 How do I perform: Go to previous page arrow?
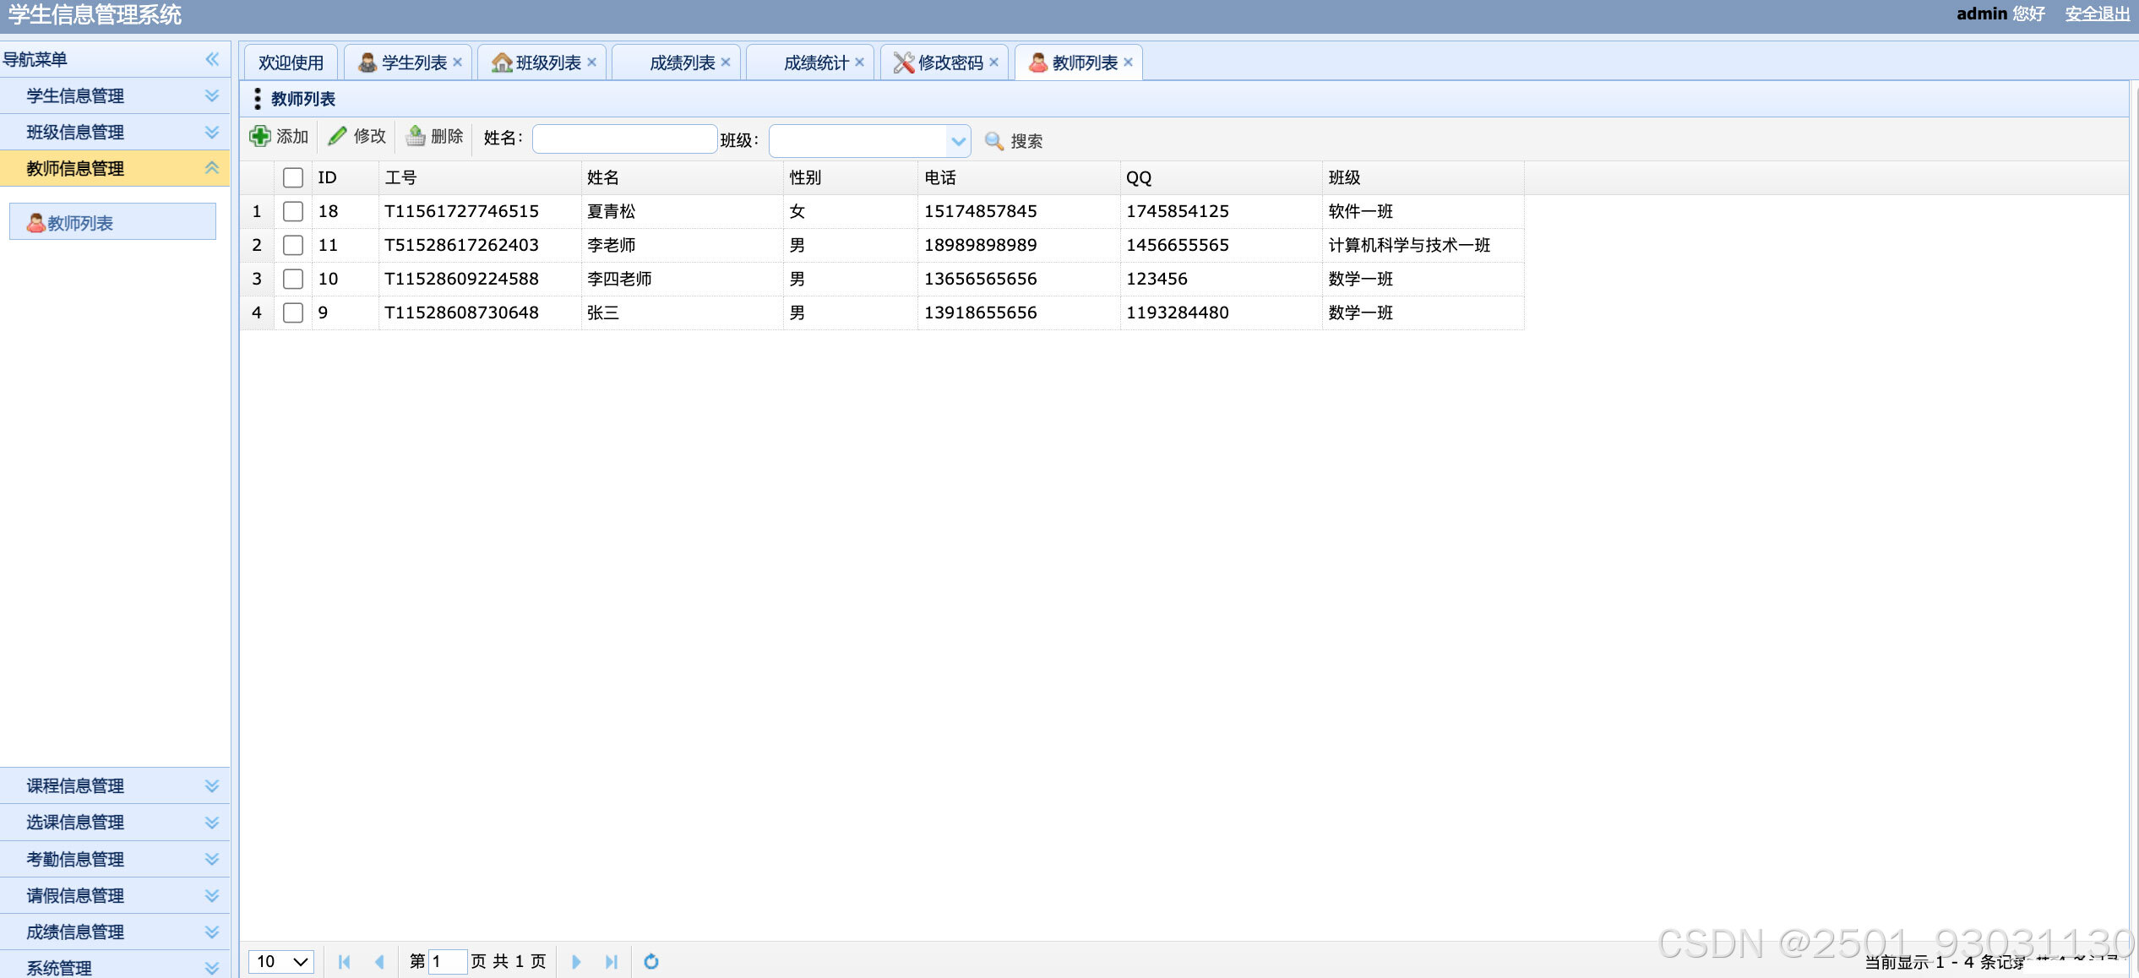379,961
